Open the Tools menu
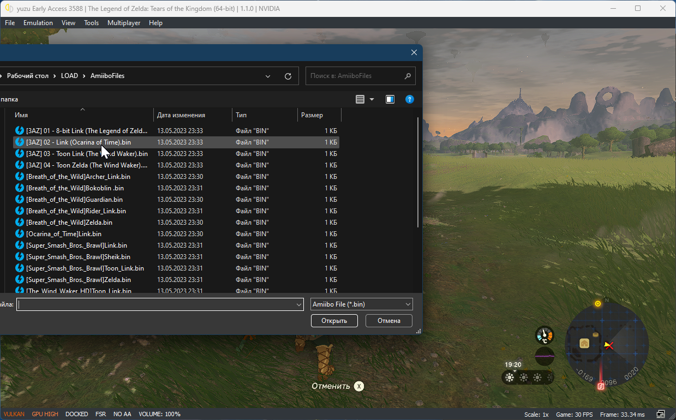Image resolution: width=676 pixels, height=420 pixels. tap(92, 23)
